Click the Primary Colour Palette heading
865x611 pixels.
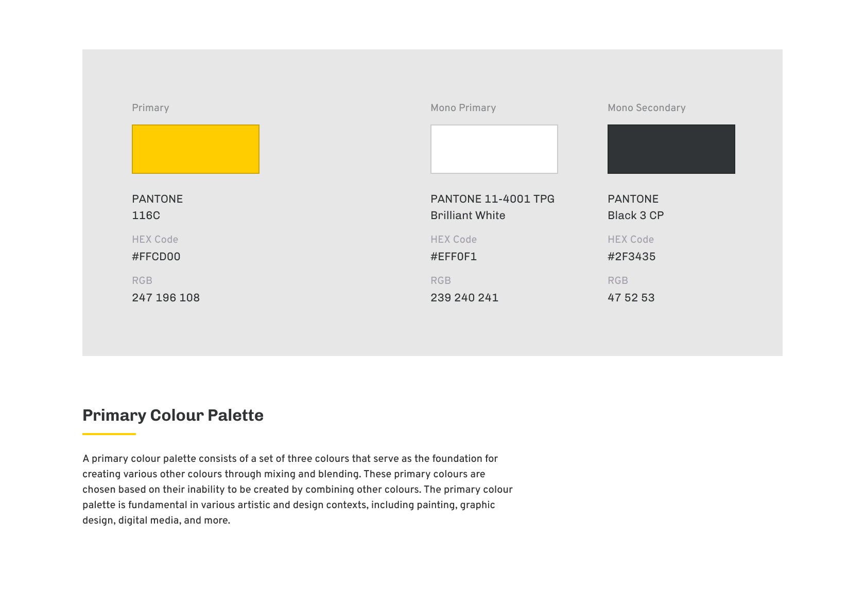pos(173,415)
